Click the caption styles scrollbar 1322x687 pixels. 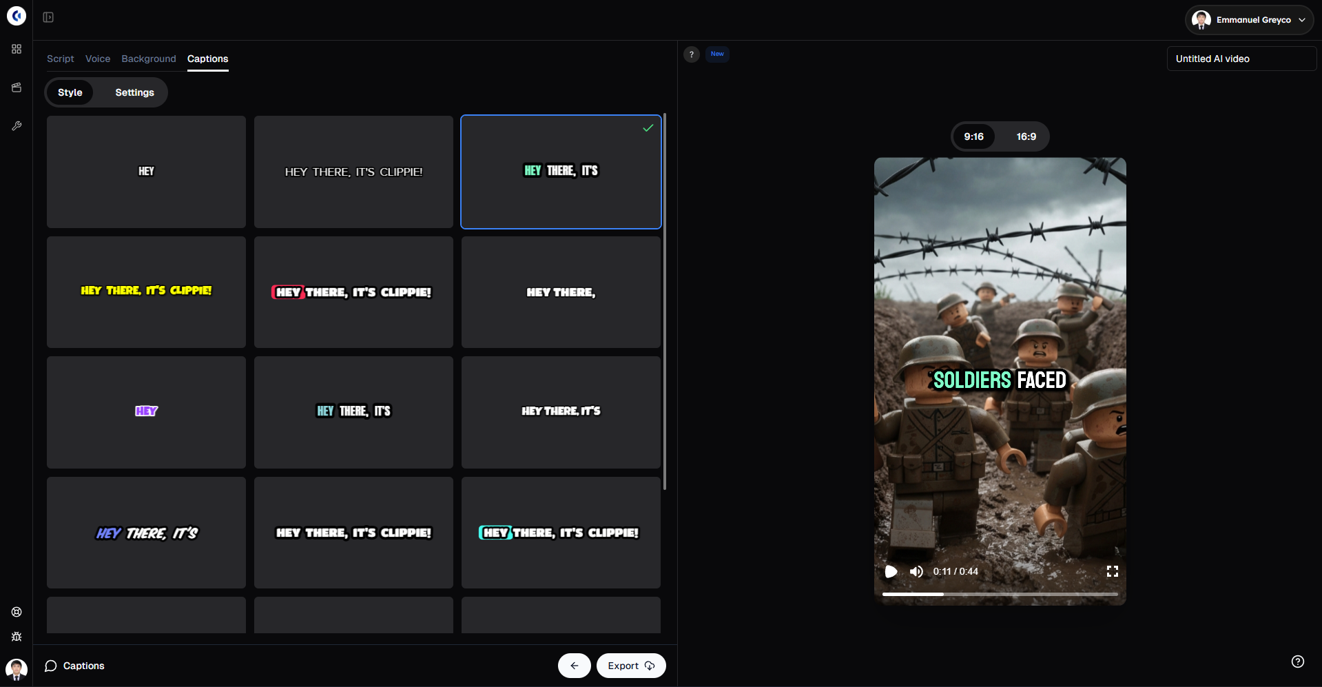click(x=665, y=302)
